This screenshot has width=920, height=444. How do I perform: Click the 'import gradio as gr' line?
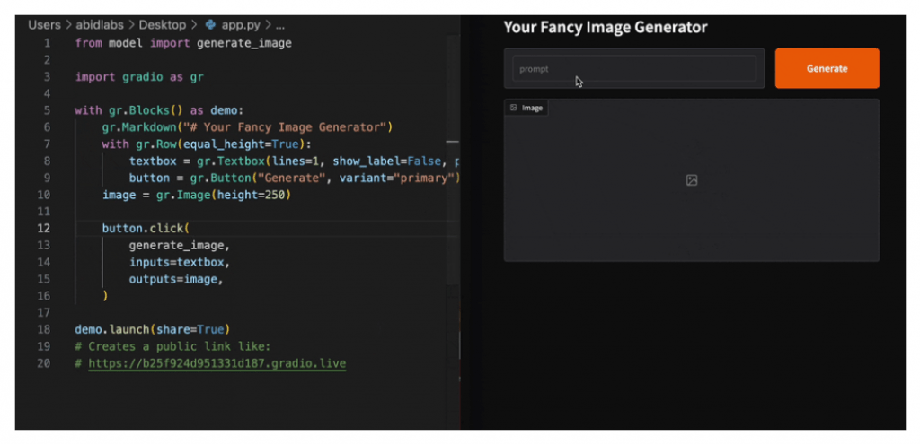point(139,77)
